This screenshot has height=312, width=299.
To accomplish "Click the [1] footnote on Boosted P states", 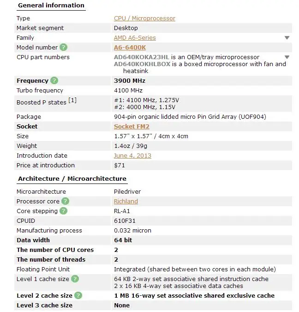I will click(72, 100).
